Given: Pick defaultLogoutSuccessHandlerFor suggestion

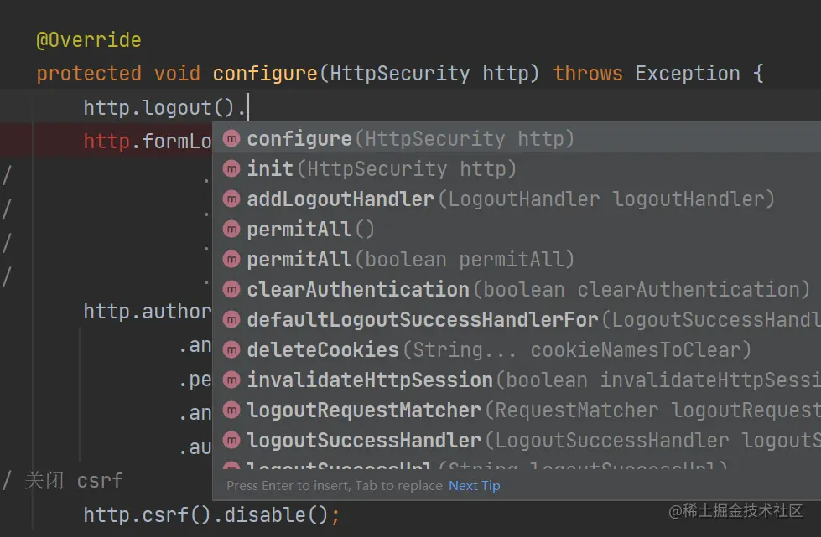Looking at the screenshot, I should point(517,319).
